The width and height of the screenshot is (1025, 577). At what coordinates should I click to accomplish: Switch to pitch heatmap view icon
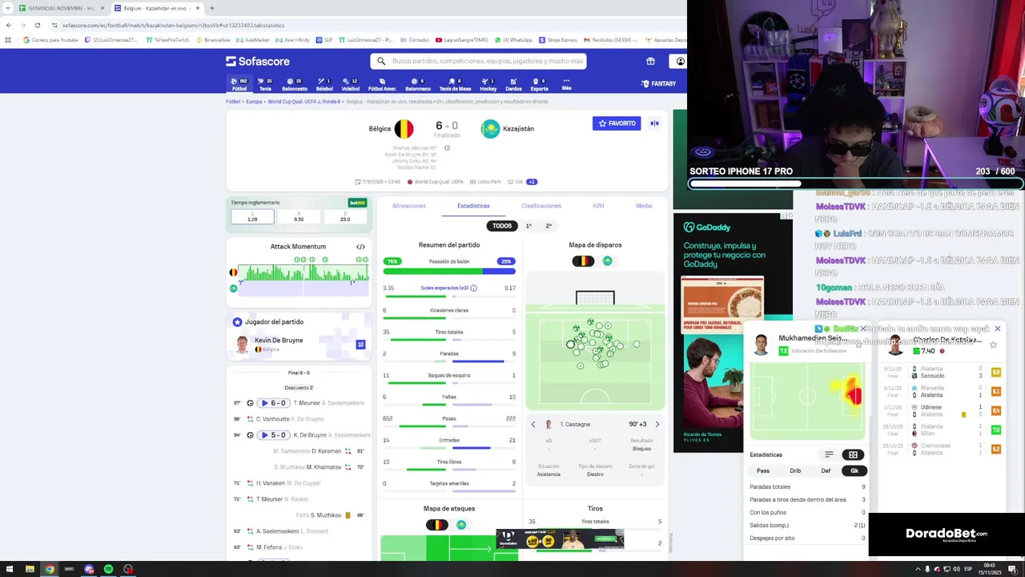854,454
